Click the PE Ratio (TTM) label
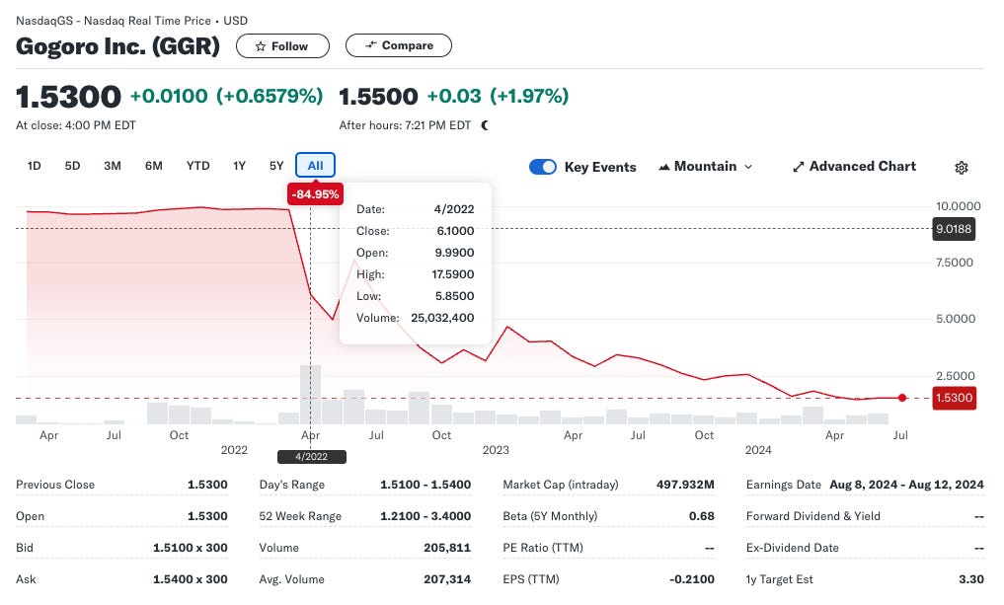Image resolution: width=1004 pixels, height=605 pixels. 543,548
